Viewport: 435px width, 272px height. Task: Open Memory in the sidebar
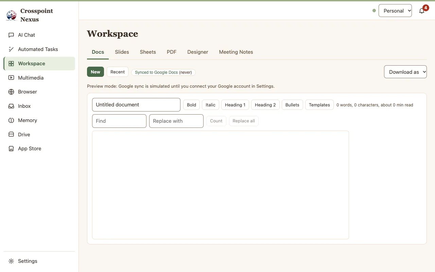coord(39,120)
